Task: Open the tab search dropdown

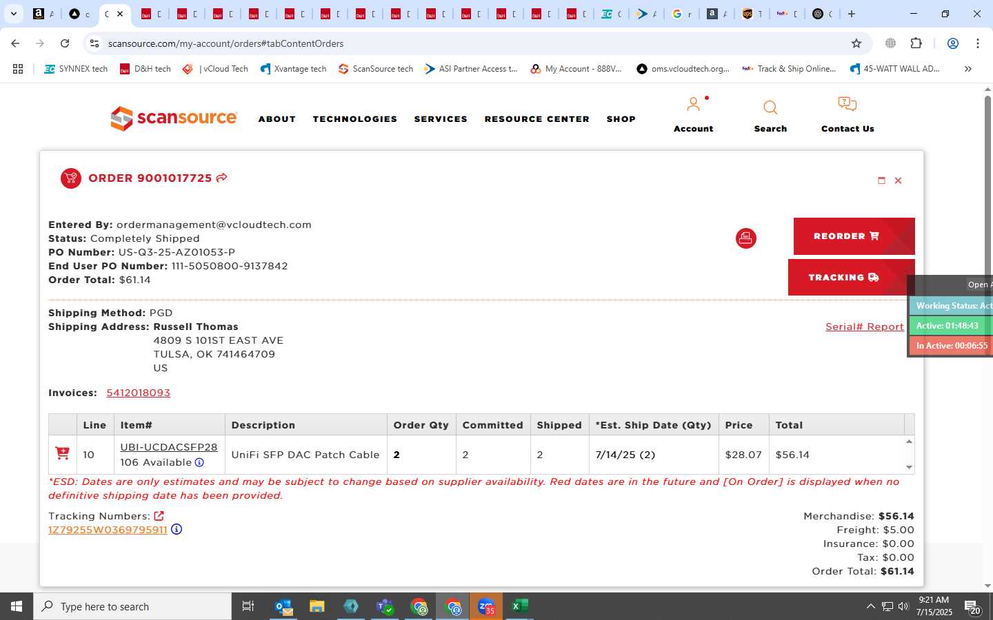Action: (13, 14)
